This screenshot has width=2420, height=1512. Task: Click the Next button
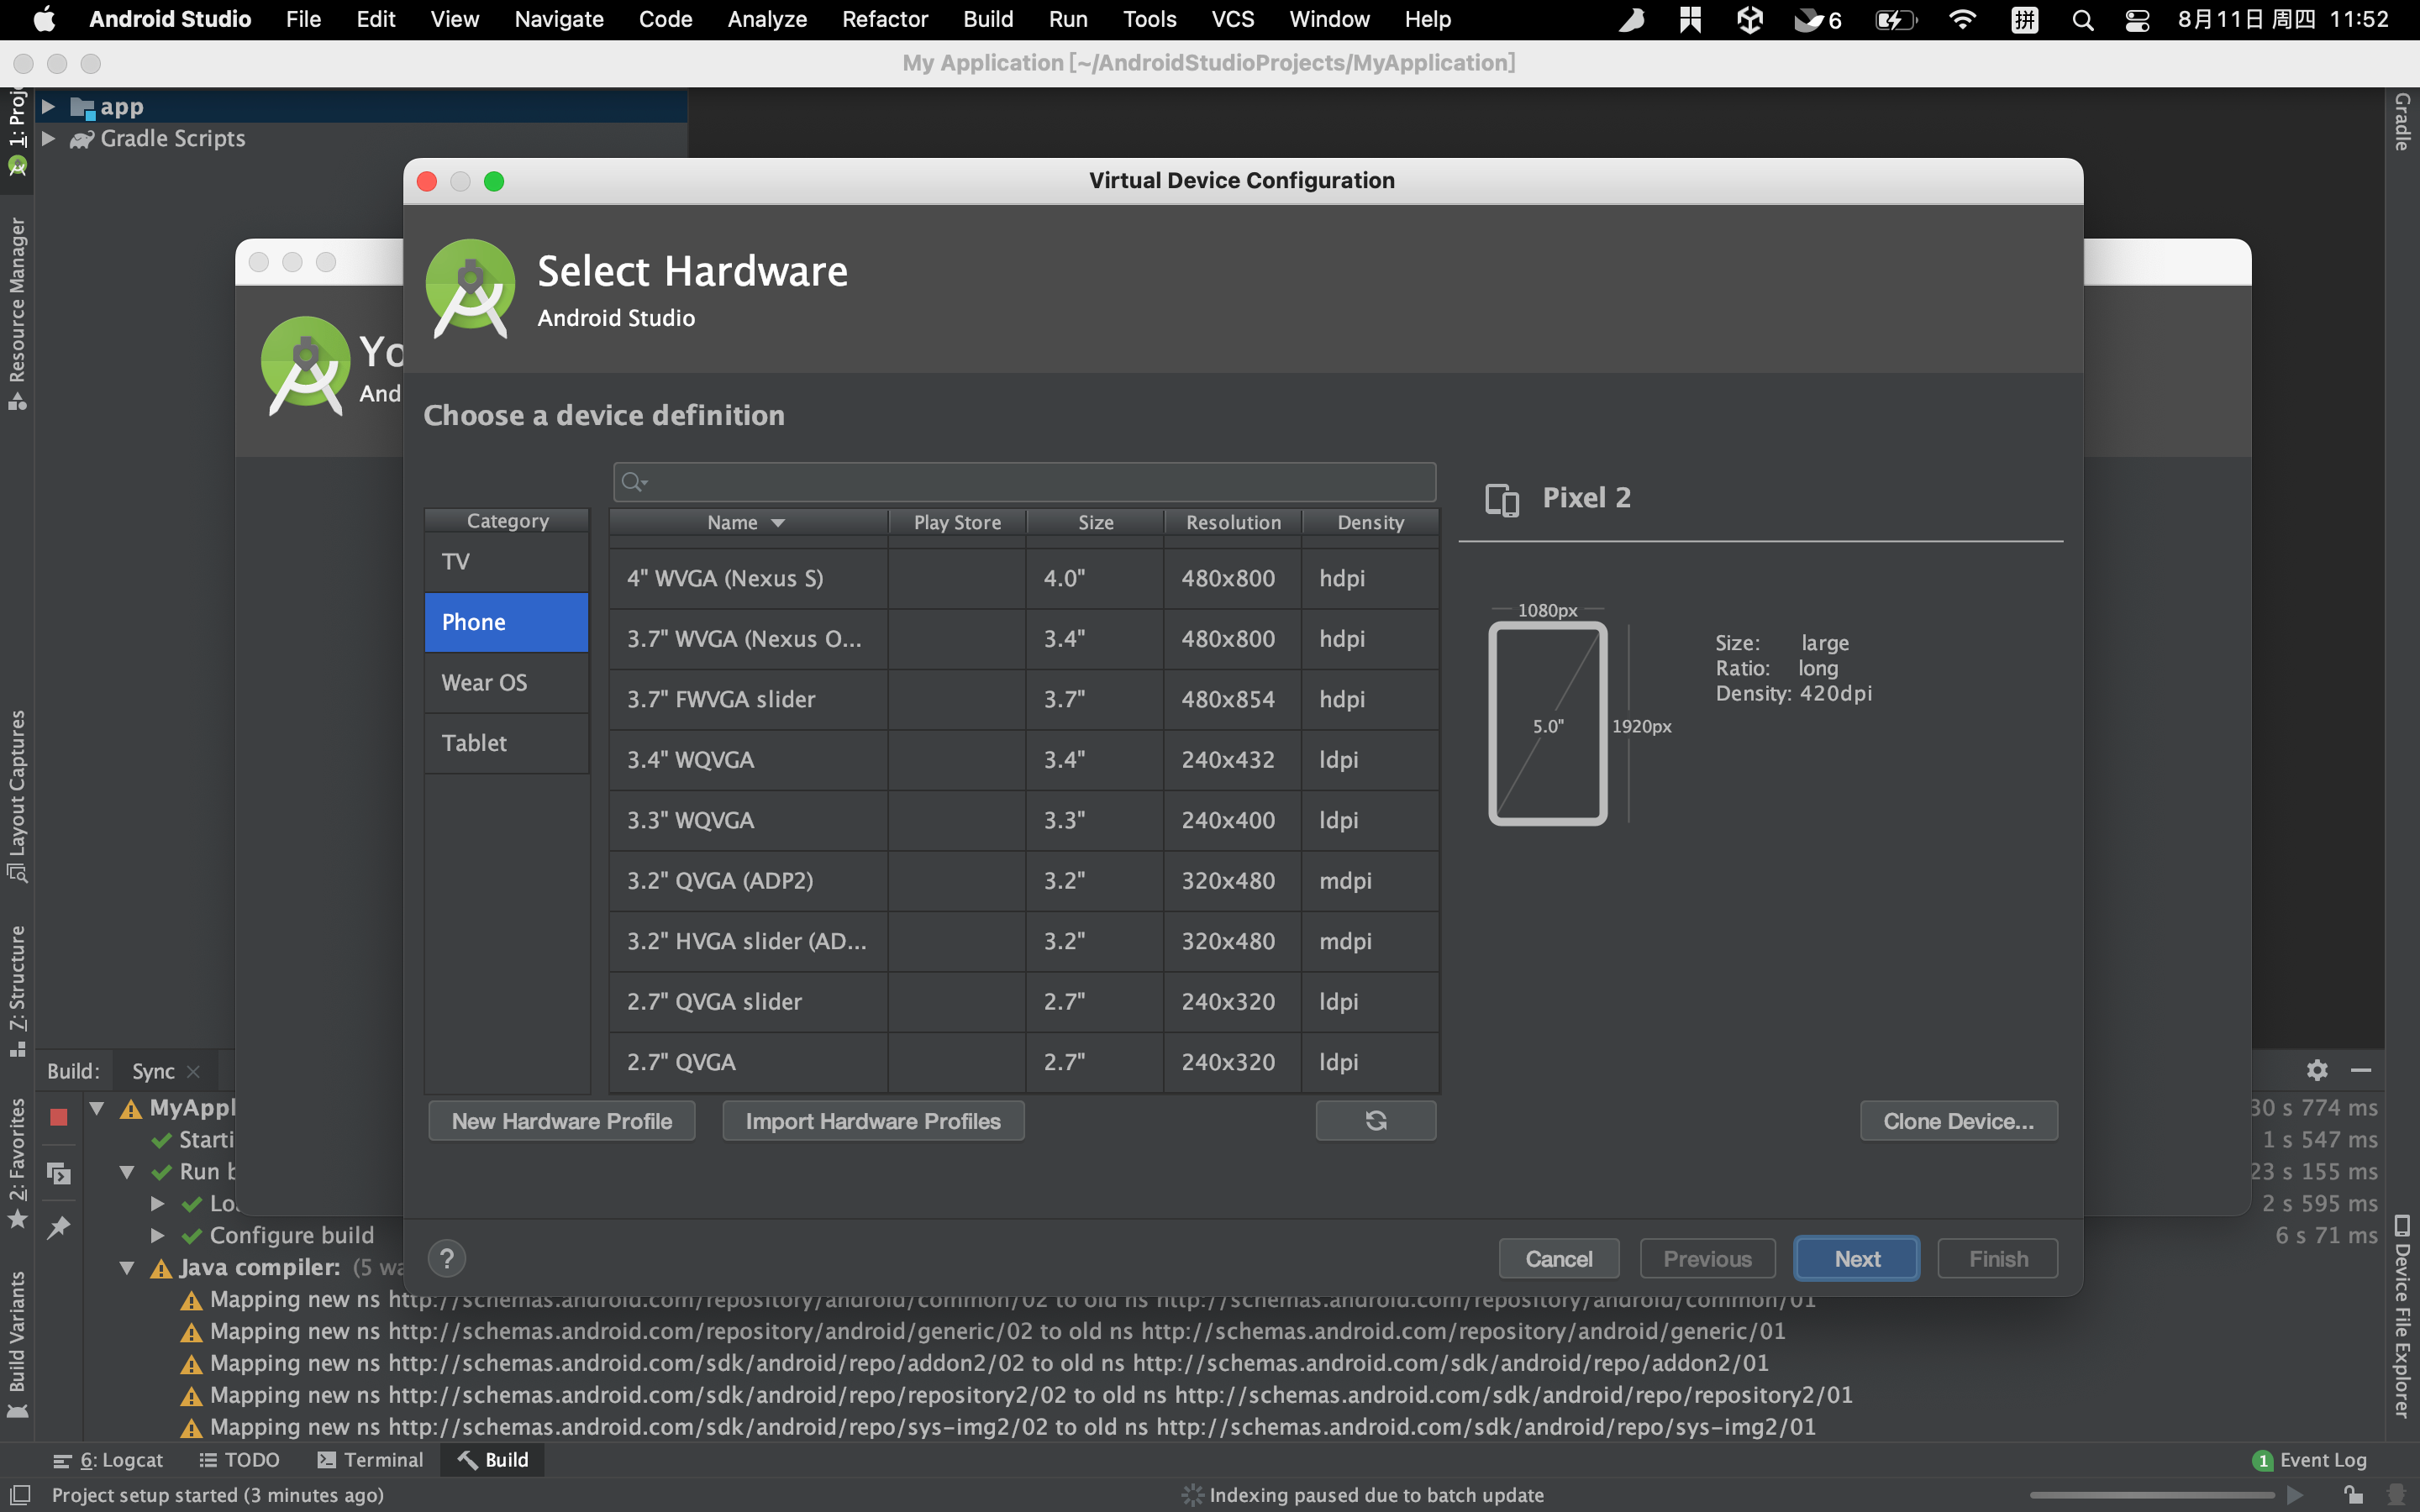click(1856, 1258)
